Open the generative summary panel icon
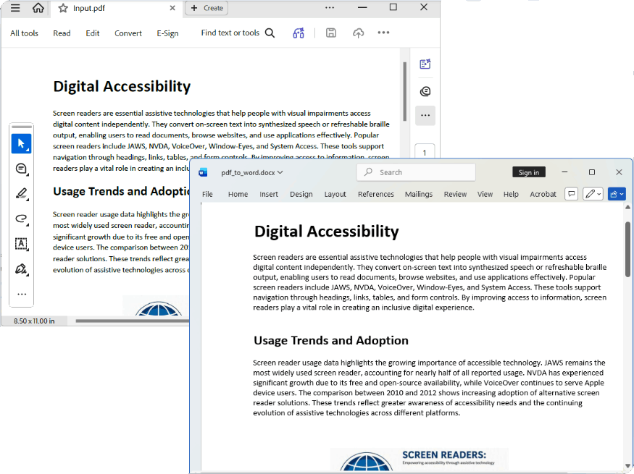The image size is (634, 474). pyautogui.click(x=425, y=64)
